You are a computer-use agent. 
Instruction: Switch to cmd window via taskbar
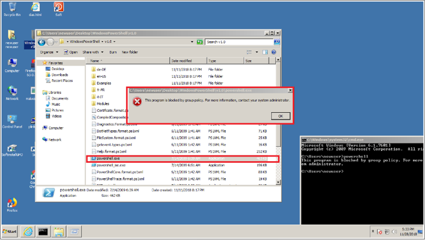[x=43, y=232]
